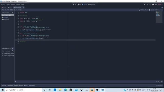Open the Go To menu
164x92 pixels.
[x=15, y=10]
